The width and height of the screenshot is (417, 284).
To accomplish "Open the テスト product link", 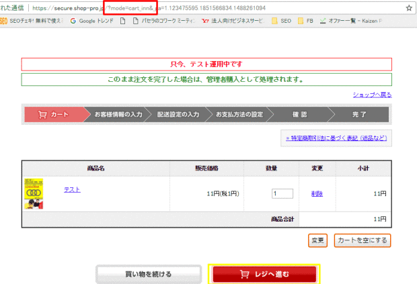I will (x=72, y=189).
